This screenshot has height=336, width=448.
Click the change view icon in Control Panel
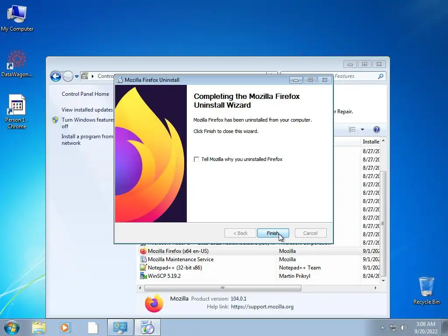point(352,129)
